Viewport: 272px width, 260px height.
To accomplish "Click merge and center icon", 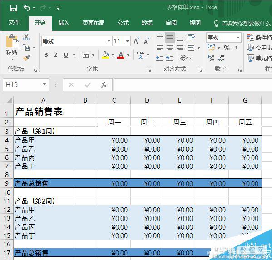I will point(191,48).
